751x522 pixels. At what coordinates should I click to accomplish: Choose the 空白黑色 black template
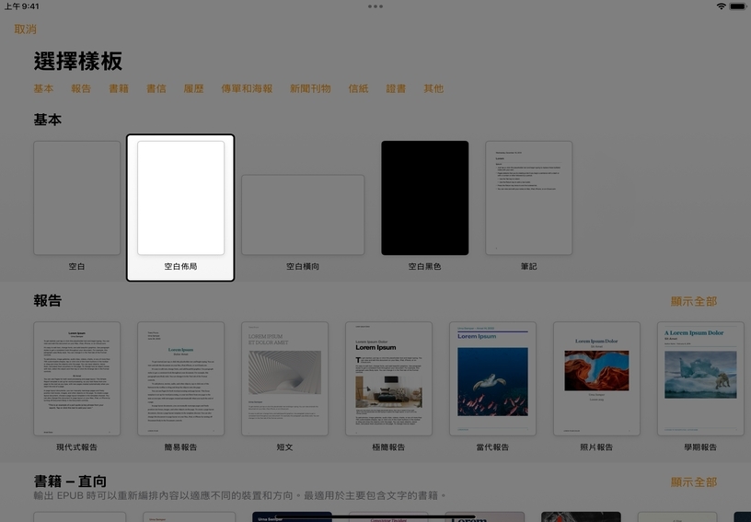pyautogui.click(x=425, y=198)
